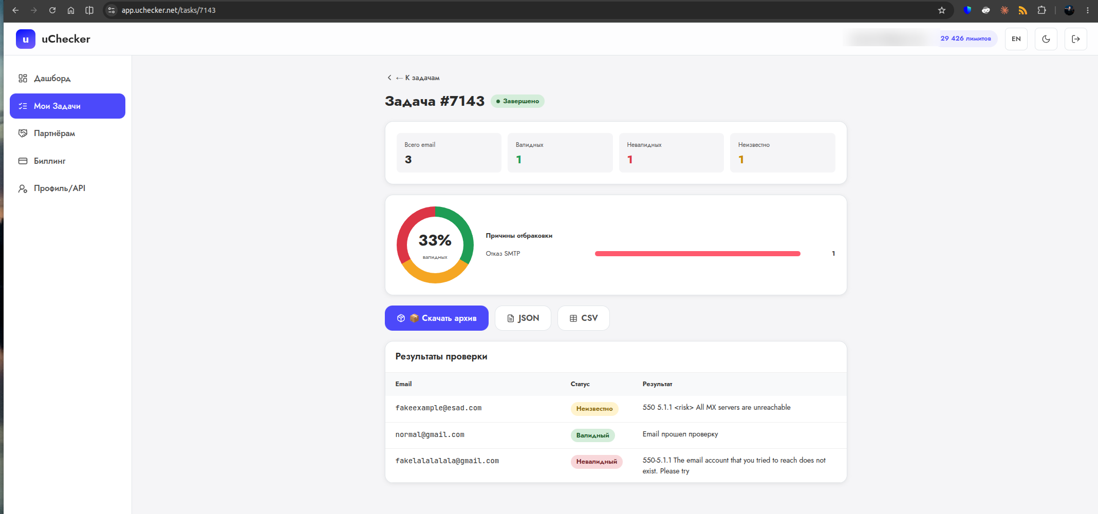Toggle dark mode moon icon
The width and height of the screenshot is (1098, 514).
point(1046,39)
